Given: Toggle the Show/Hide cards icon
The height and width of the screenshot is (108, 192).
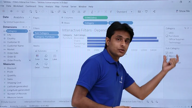Looking at the screenshot, I should tap(139, 11).
